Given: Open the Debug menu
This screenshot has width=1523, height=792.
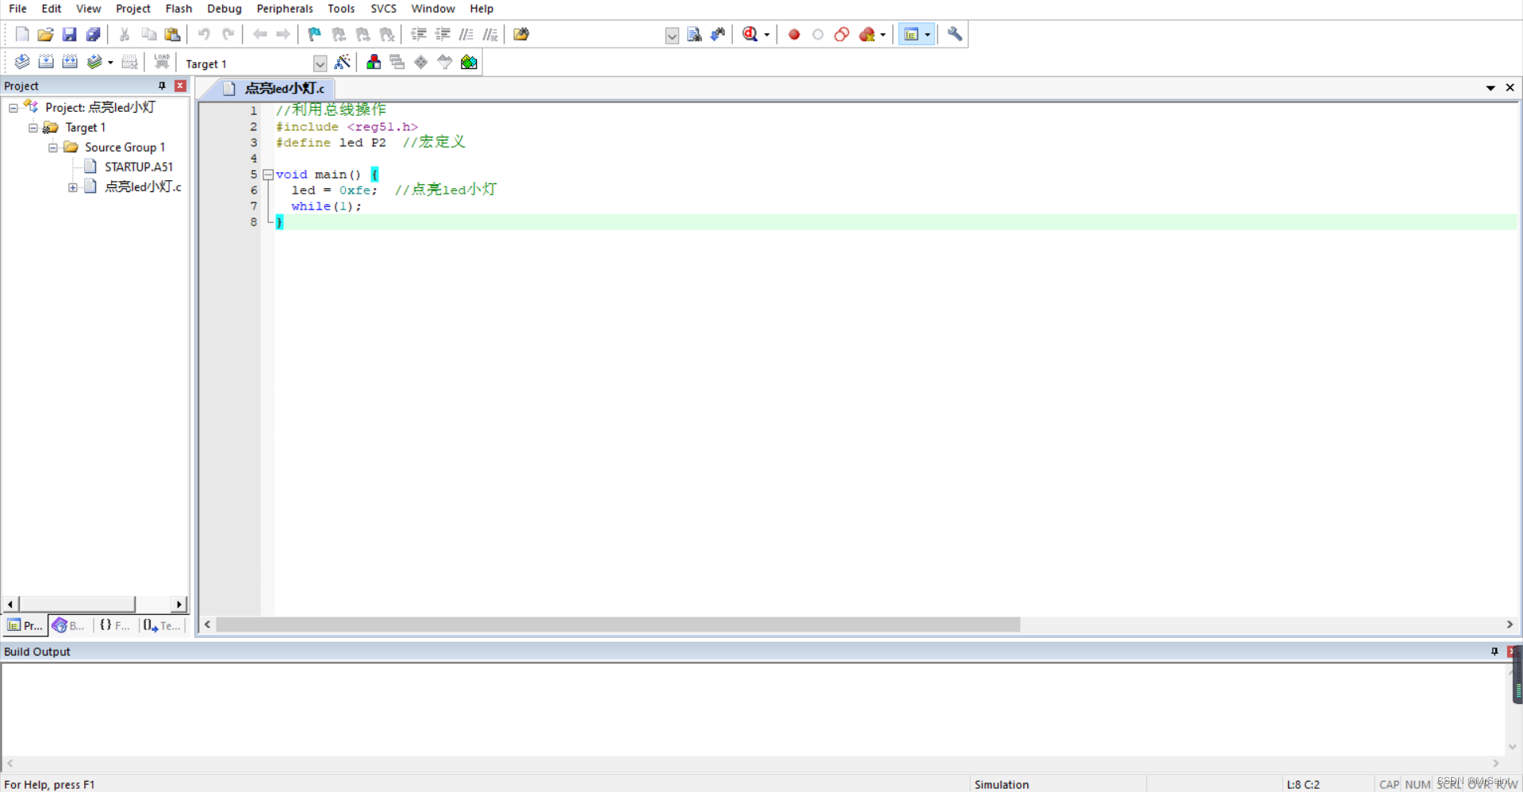Looking at the screenshot, I should tap(224, 9).
